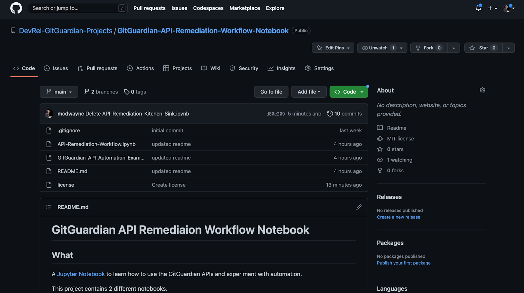Open the plus create-new menu
Image resolution: width=524 pixels, height=293 pixels.
tap(492, 8)
